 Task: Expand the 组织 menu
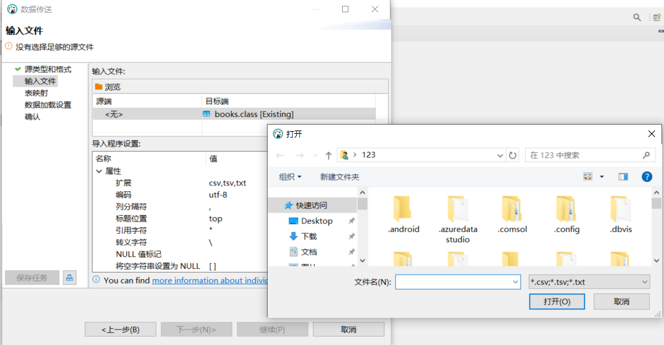[290, 176]
